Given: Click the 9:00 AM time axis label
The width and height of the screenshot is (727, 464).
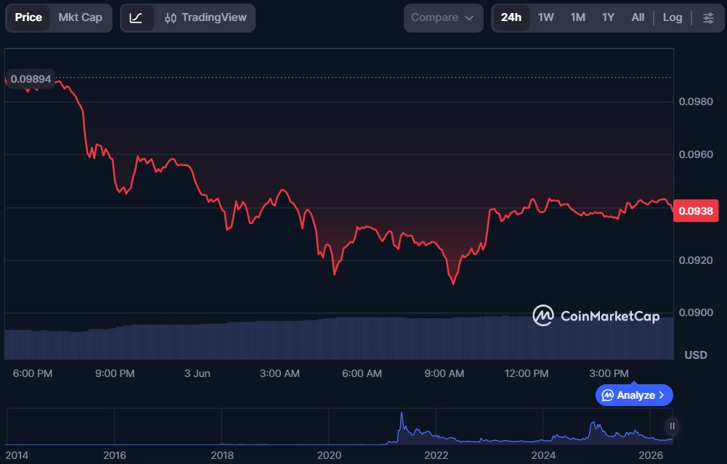Looking at the screenshot, I should coord(444,374).
